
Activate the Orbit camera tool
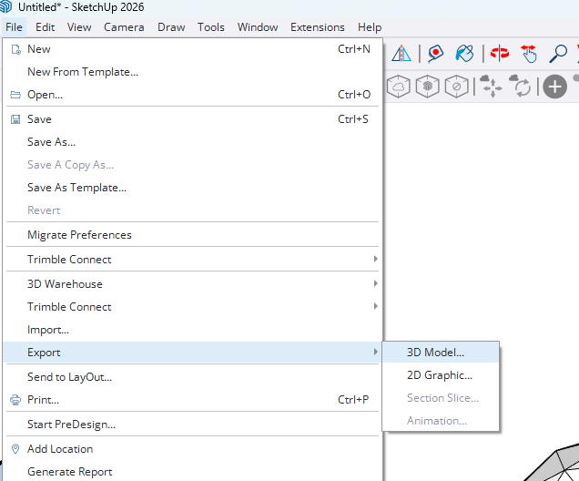coord(500,53)
